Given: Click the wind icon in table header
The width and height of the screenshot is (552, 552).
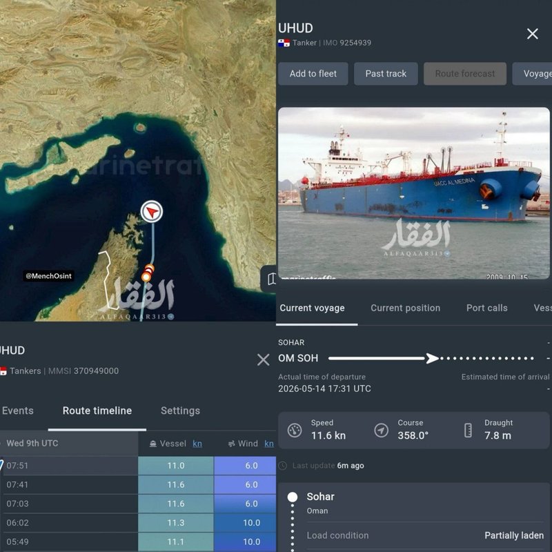Looking at the screenshot, I should click(x=231, y=444).
